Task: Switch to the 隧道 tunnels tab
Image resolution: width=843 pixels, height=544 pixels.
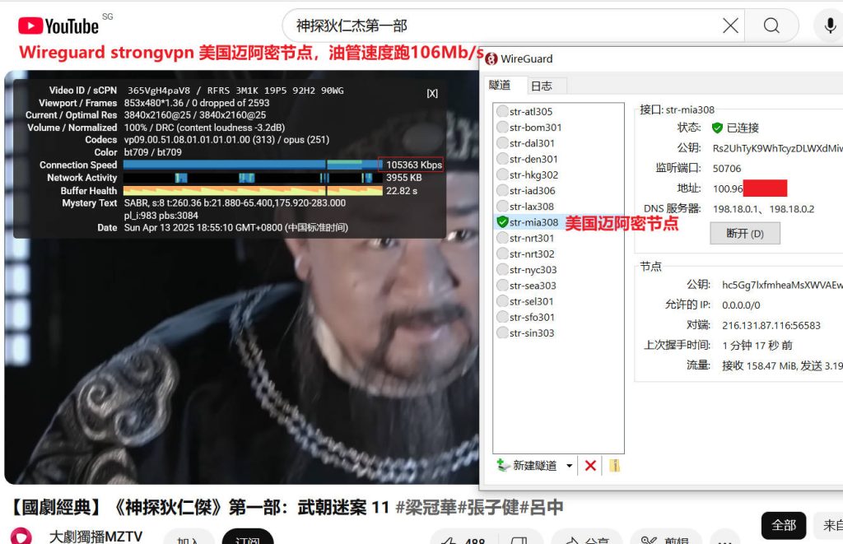Action: pyautogui.click(x=500, y=86)
